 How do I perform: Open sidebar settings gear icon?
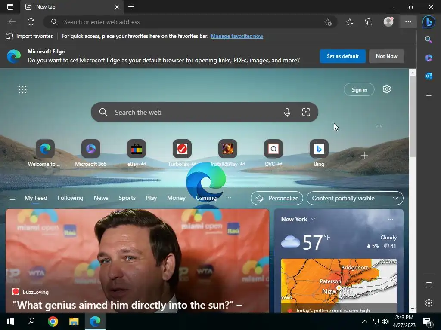(429, 303)
